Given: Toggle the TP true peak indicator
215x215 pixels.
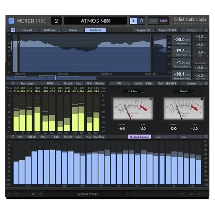Looking at the screenshot, I should pyautogui.click(x=13, y=31).
